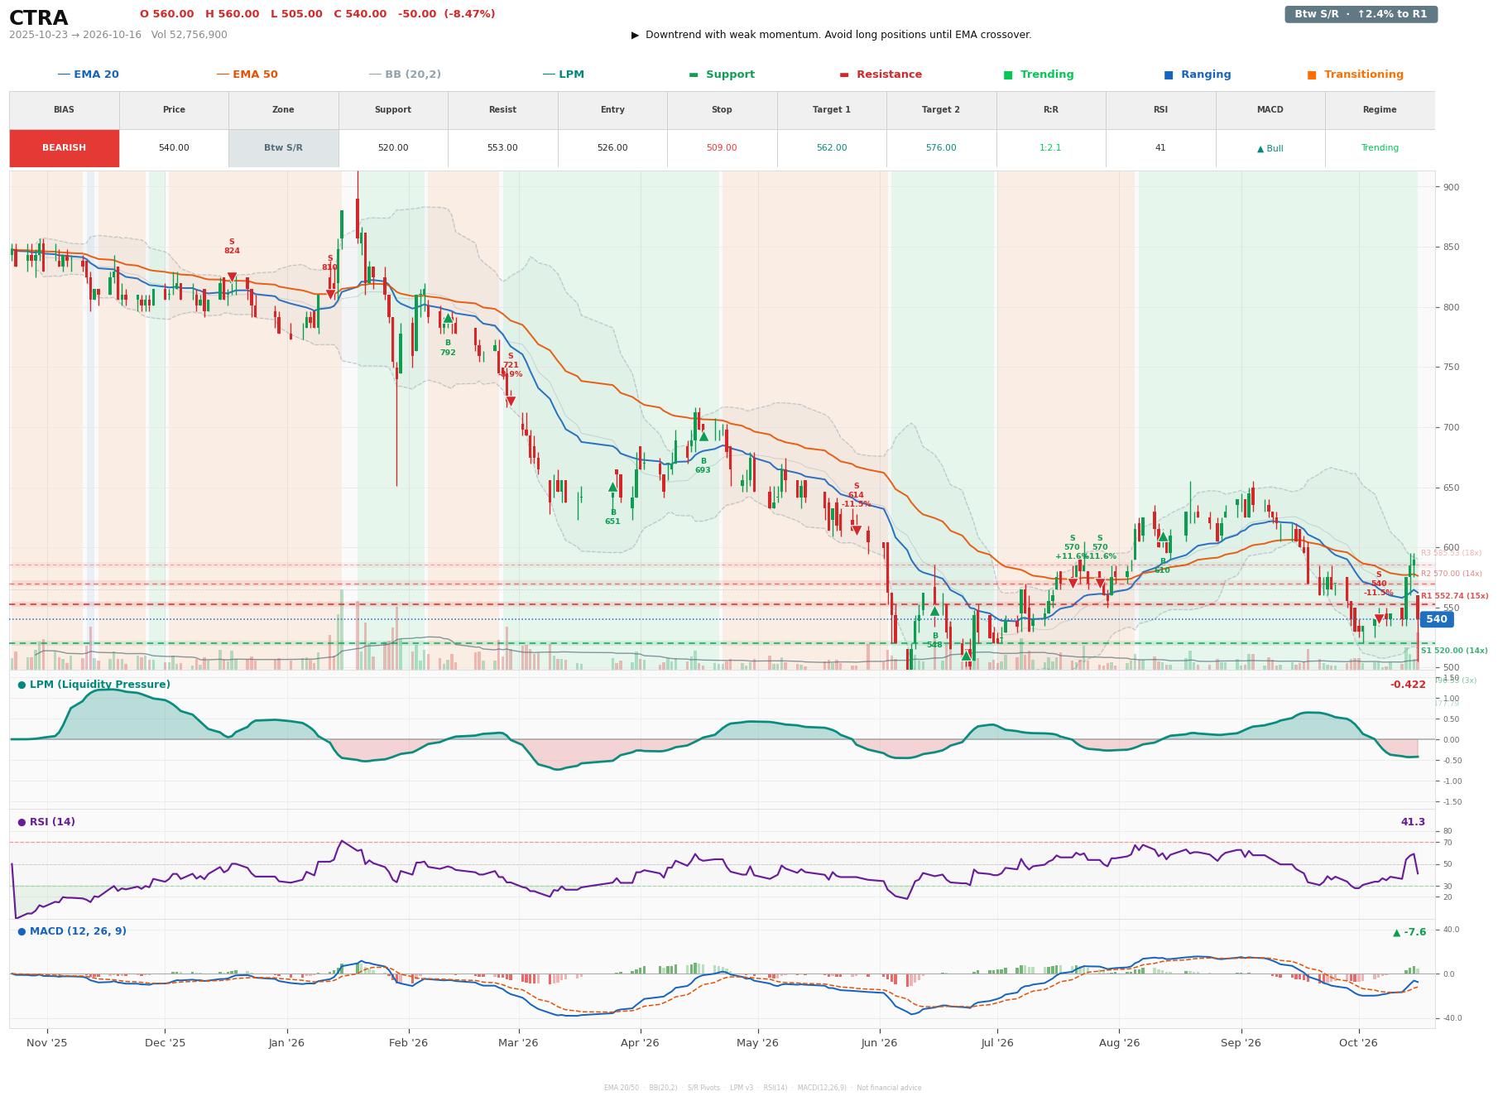Image resolution: width=1498 pixels, height=1101 pixels.
Task: Select the Entry column header
Action: (x=612, y=110)
